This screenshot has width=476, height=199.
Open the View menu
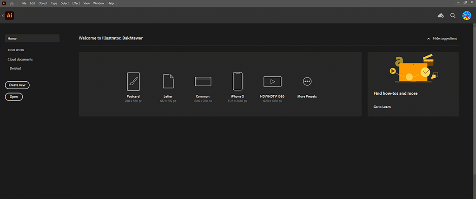86,3
